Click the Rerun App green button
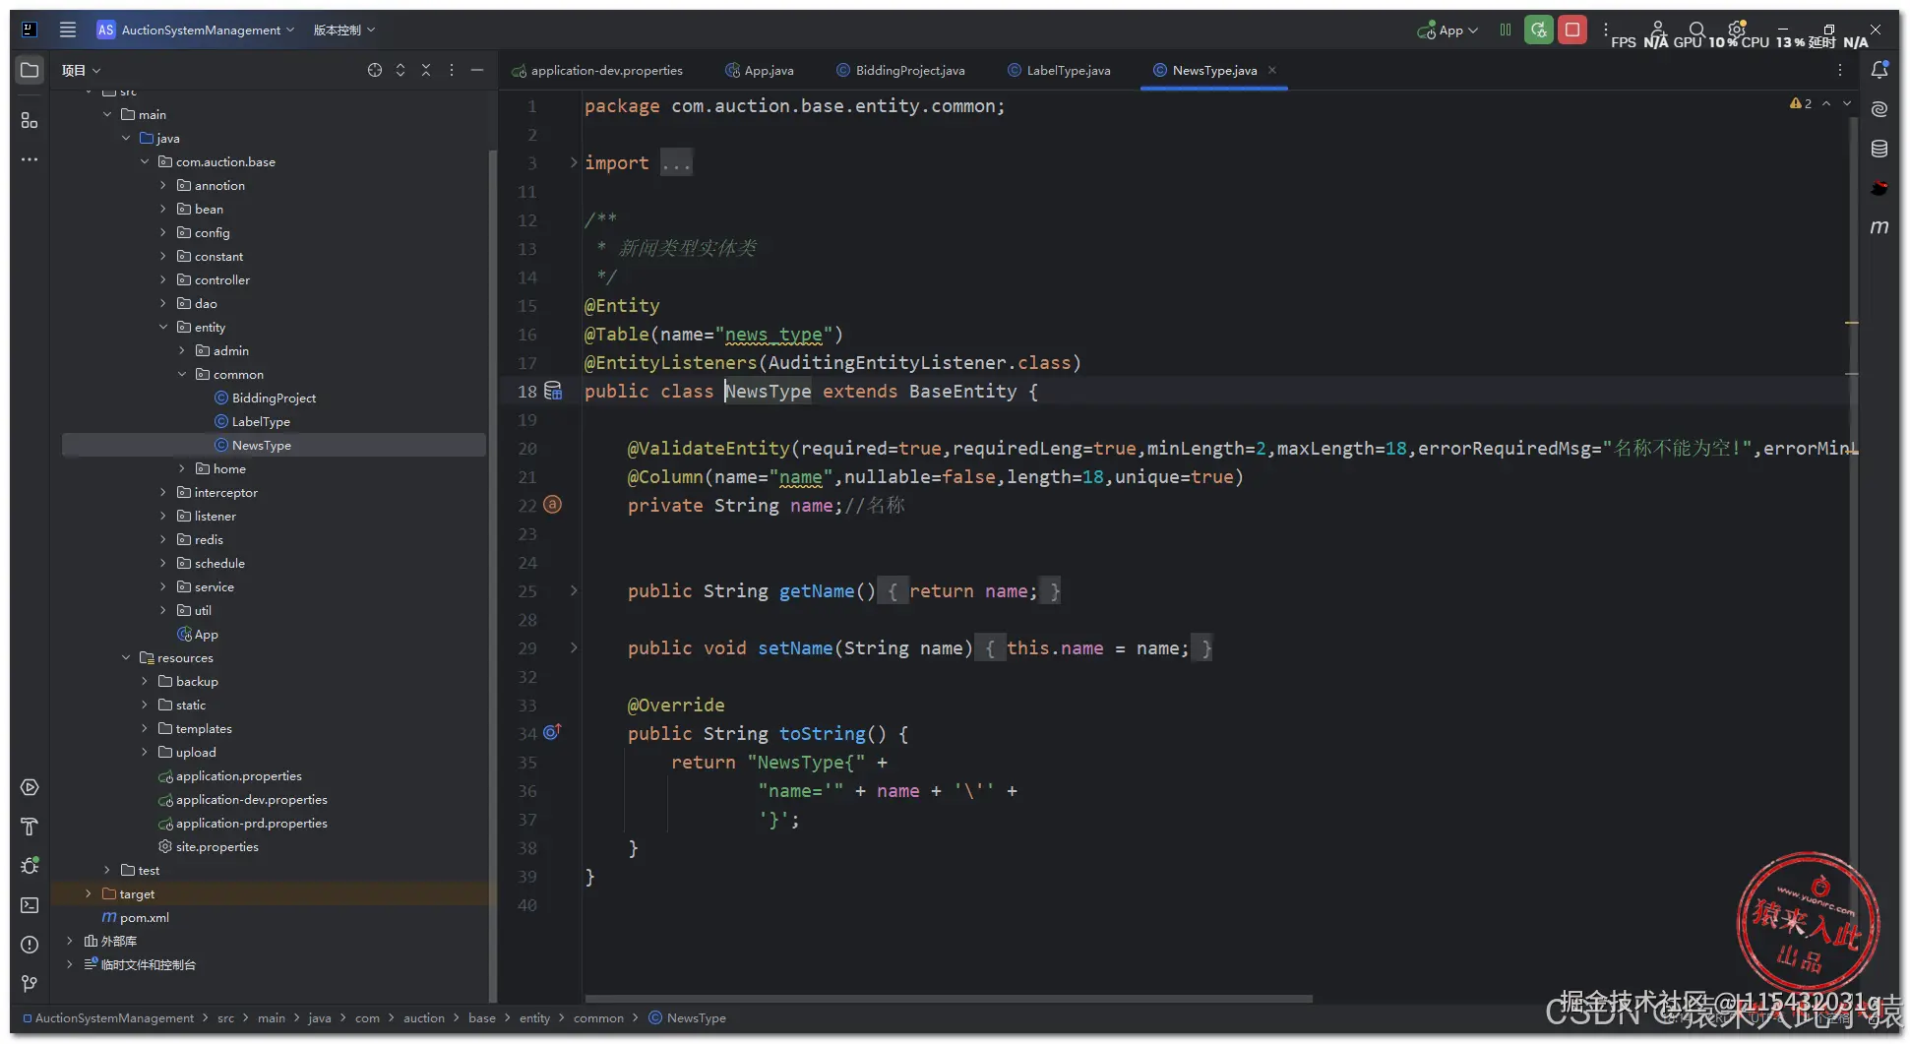Image resolution: width=1910 pixels, height=1044 pixels. [x=1538, y=31]
